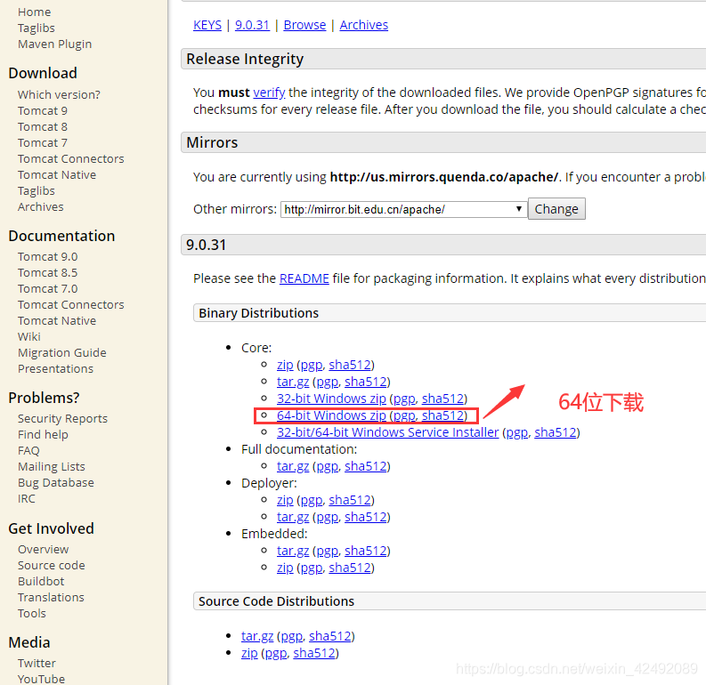This screenshot has width=706, height=685.
Task: Download the Core tar.gz distribution
Action: coord(293,382)
